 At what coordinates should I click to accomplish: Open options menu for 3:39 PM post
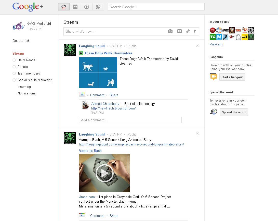point(197,133)
